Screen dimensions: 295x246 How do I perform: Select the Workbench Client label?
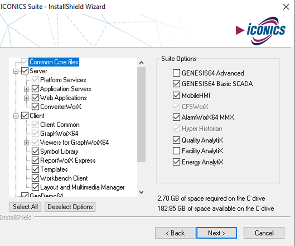pos(64,178)
